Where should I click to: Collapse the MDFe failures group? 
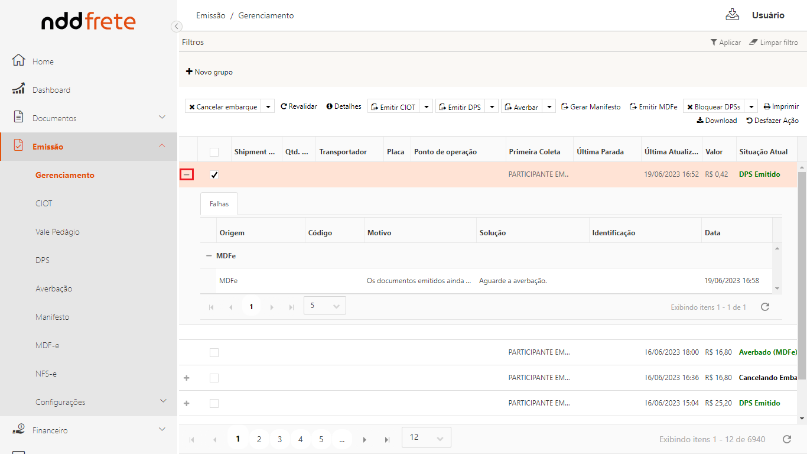[208, 256]
